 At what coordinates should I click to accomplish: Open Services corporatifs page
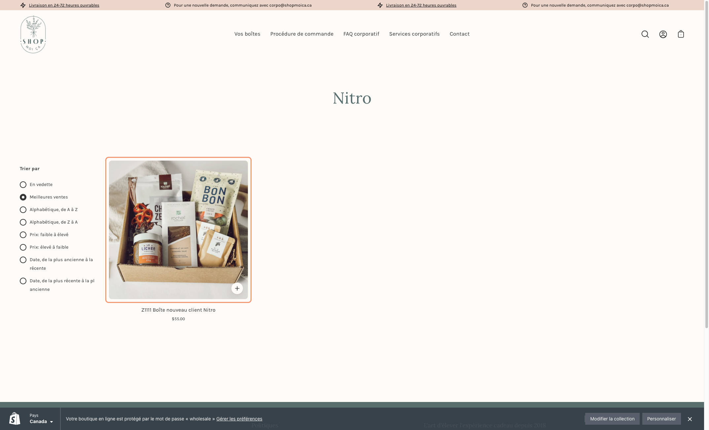coord(414,34)
